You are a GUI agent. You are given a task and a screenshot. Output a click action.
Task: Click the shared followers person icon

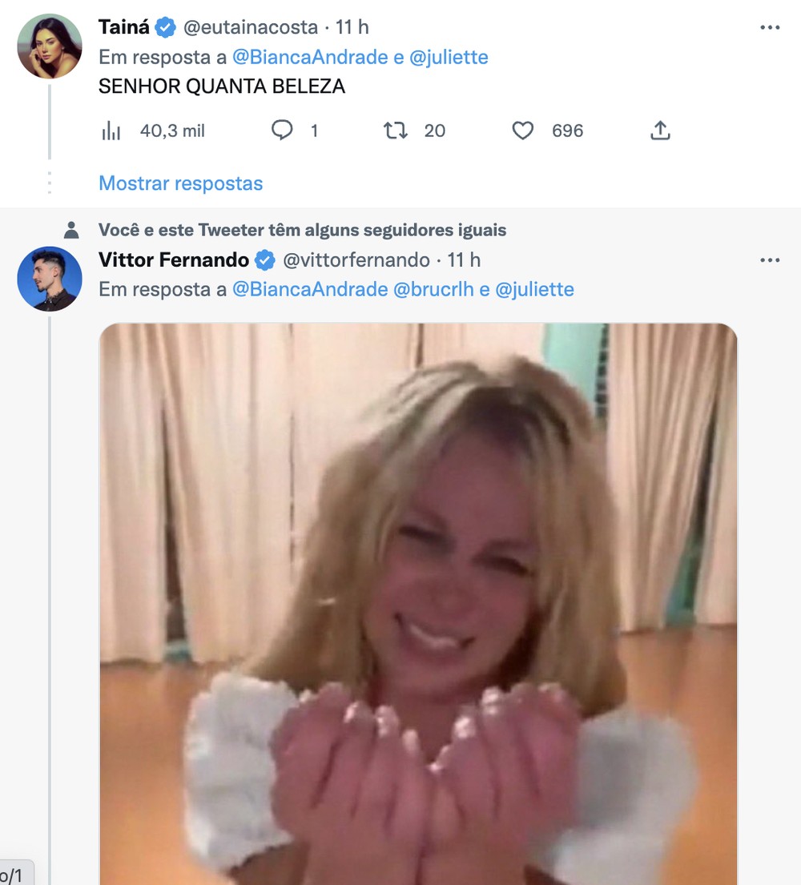tap(71, 229)
